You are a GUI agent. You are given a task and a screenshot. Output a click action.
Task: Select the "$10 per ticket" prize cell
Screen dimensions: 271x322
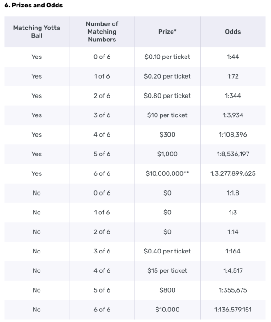[x=167, y=115]
